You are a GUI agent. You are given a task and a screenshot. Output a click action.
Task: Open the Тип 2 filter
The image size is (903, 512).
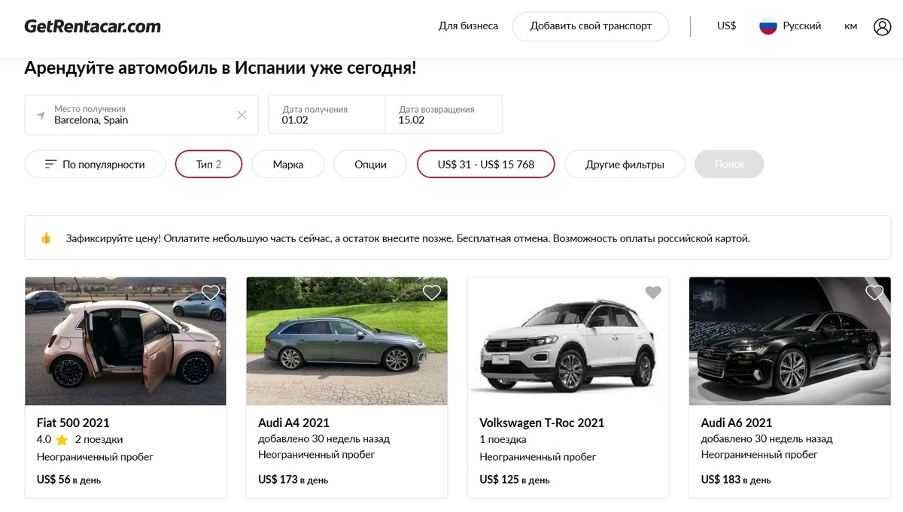click(x=208, y=164)
